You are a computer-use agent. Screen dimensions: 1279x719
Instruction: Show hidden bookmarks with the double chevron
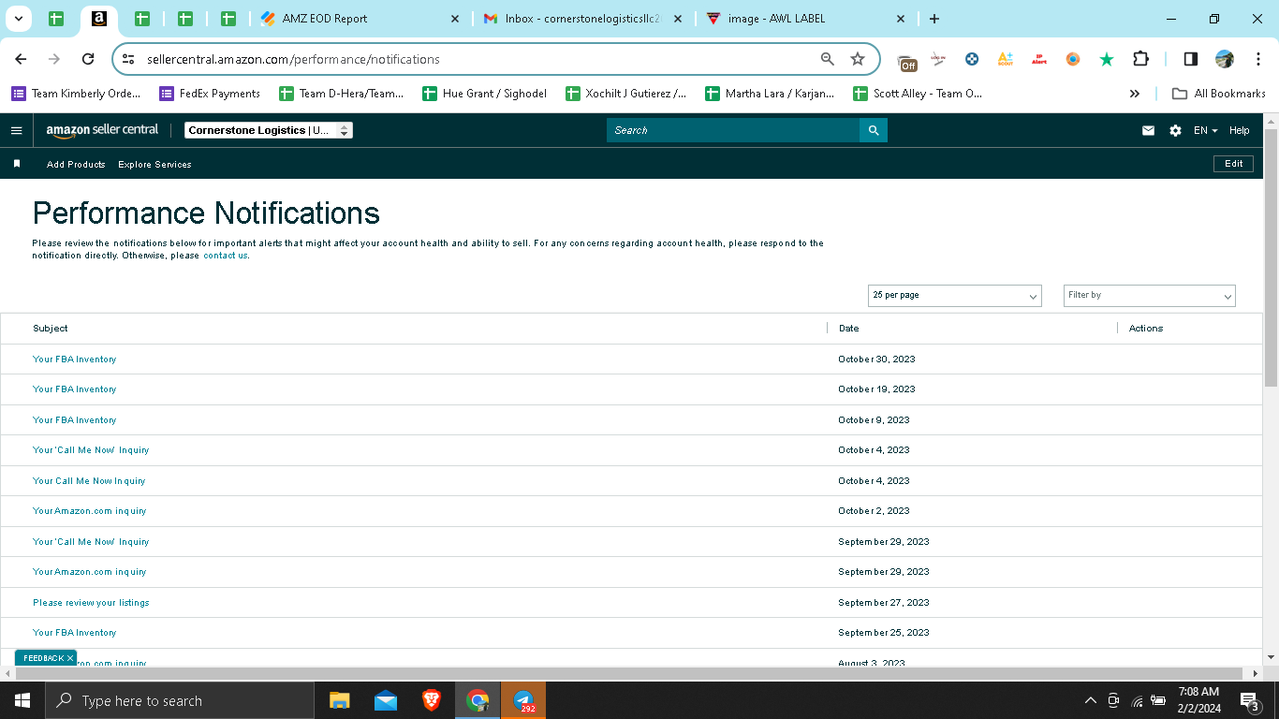(1135, 94)
